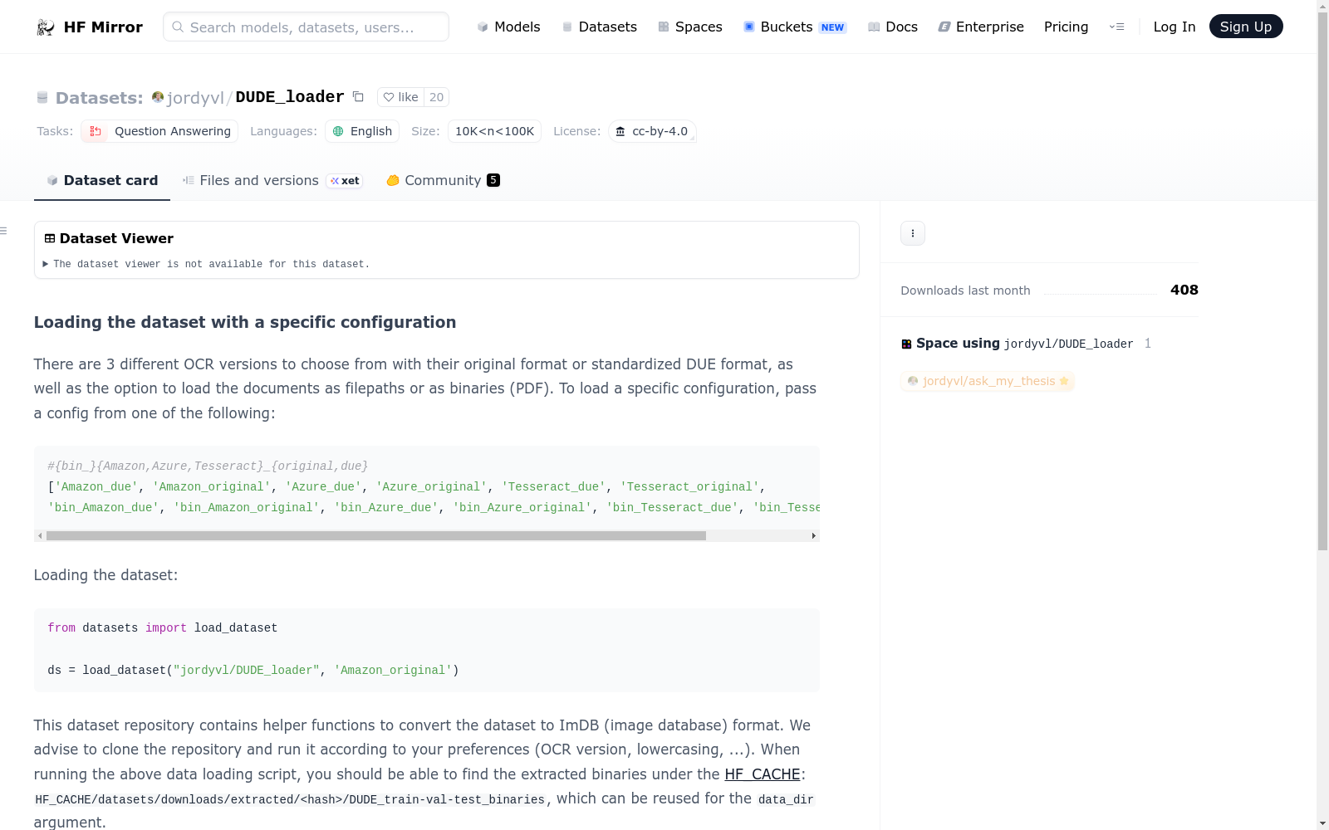Click the Community discussion count badge 5
1329x830 pixels.
(x=493, y=180)
